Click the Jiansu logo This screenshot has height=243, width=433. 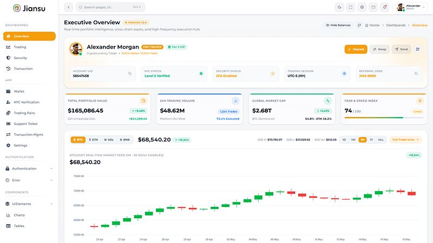coord(29,8)
